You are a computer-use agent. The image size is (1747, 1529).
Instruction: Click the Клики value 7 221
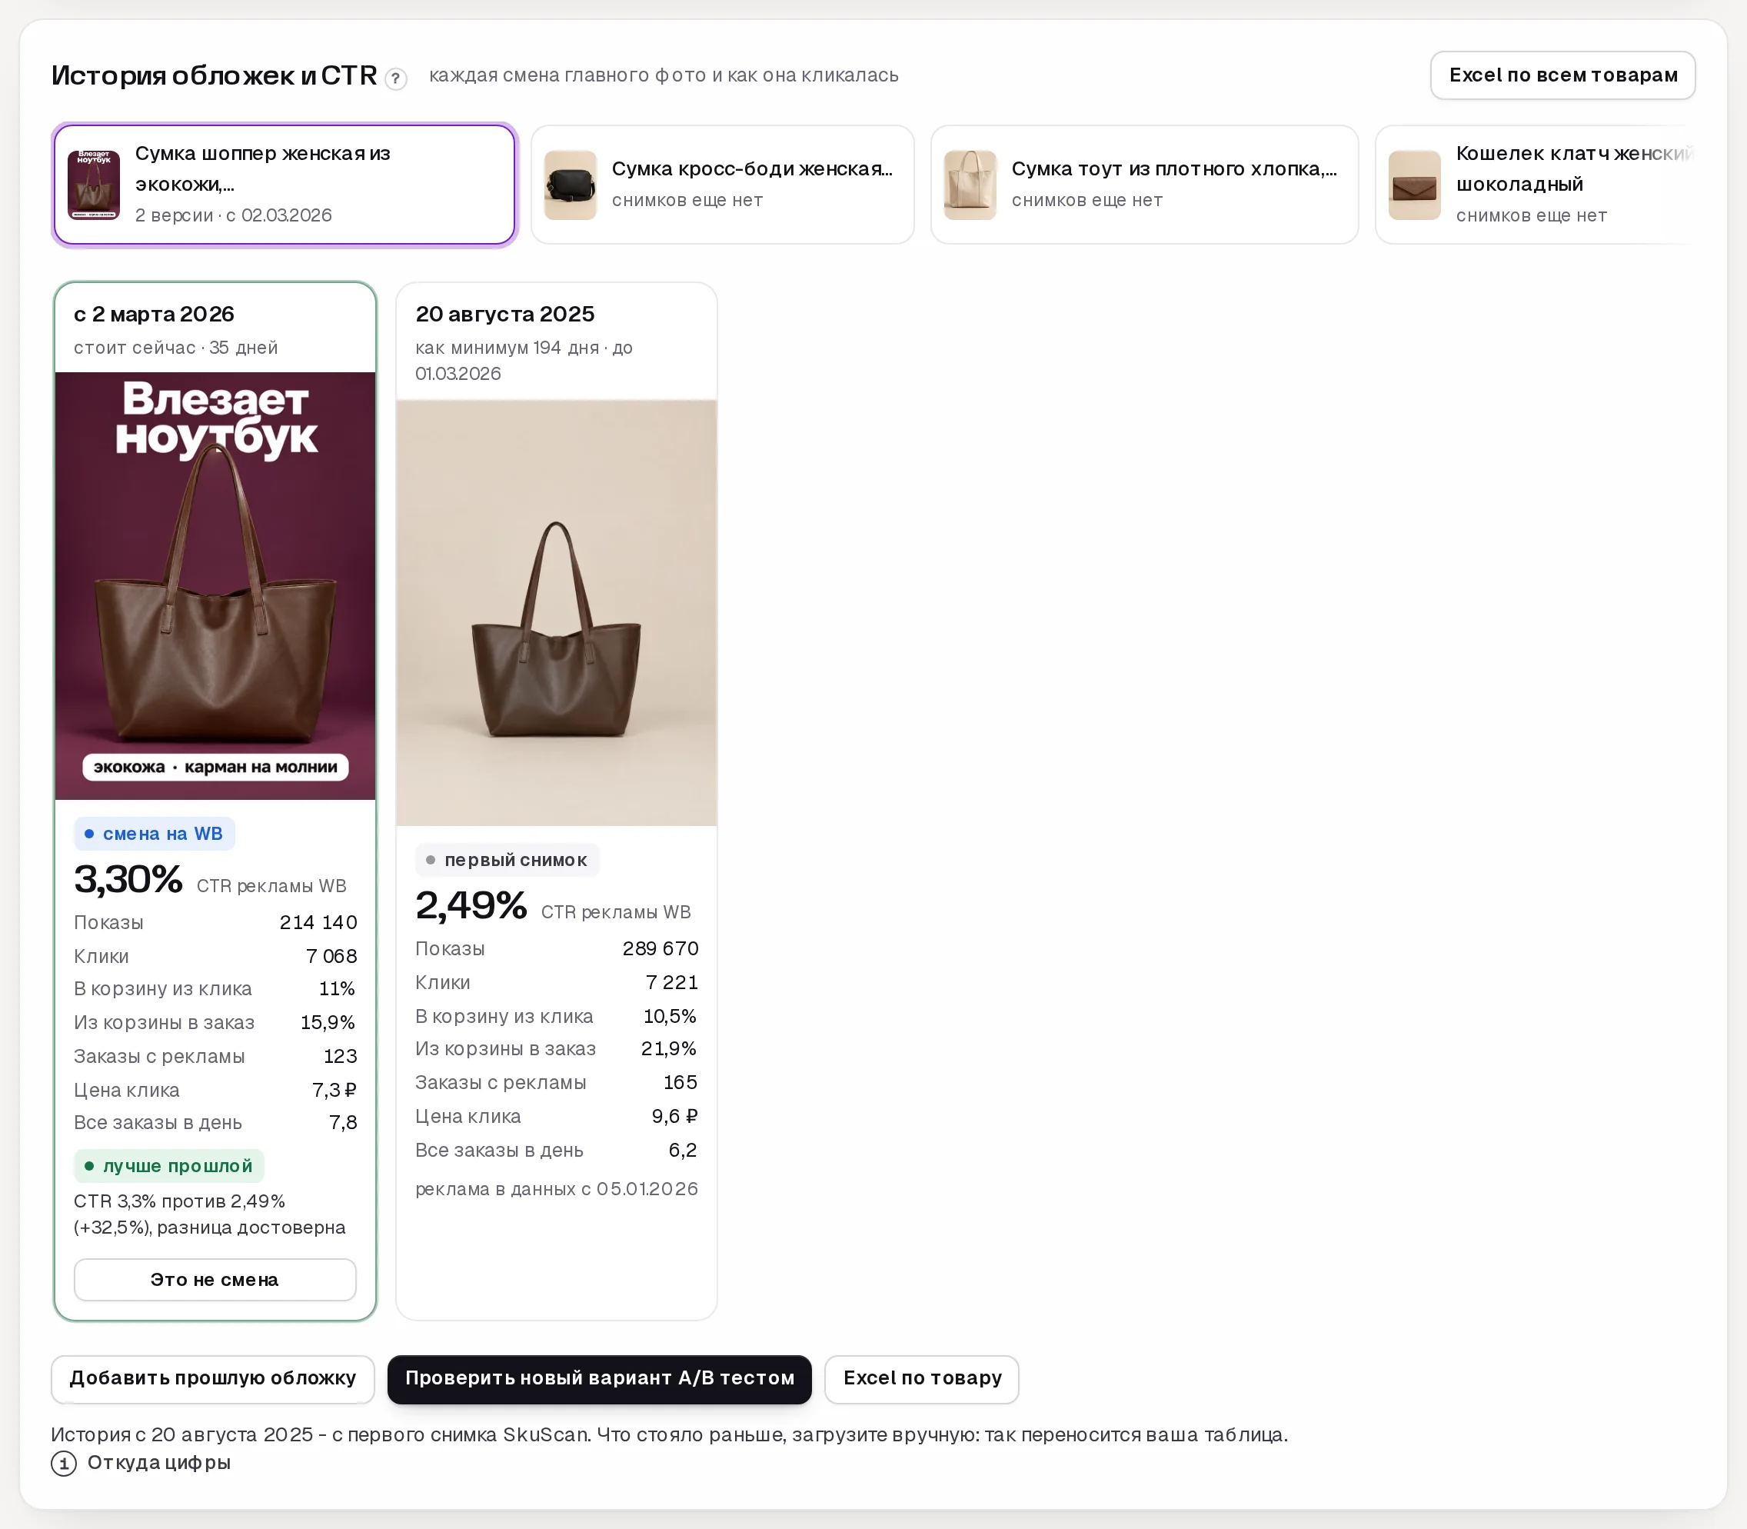(x=671, y=982)
